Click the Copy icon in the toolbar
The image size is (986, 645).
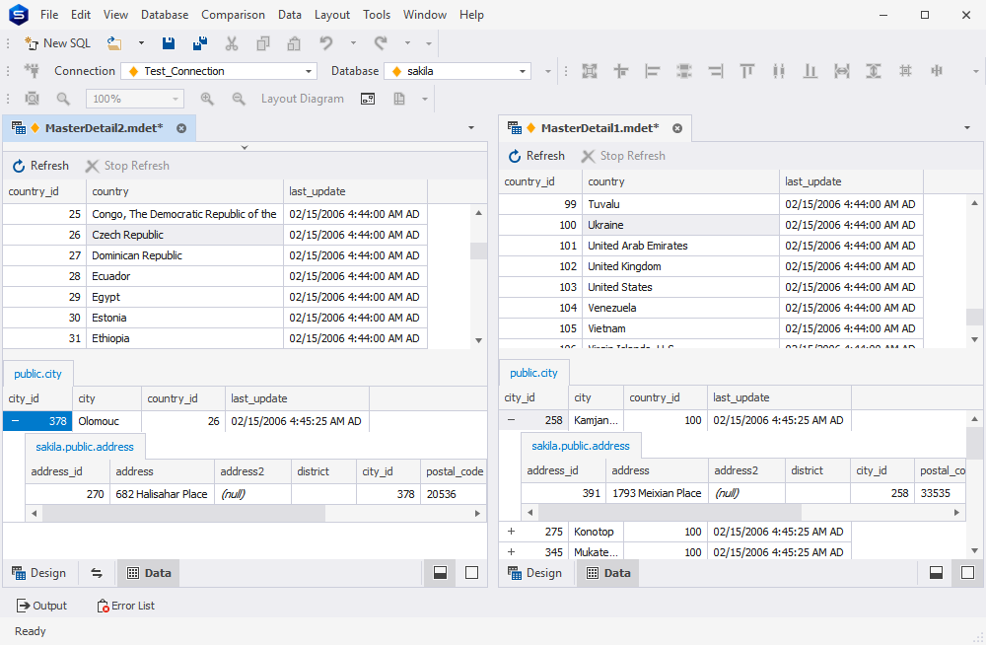pos(263,43)
